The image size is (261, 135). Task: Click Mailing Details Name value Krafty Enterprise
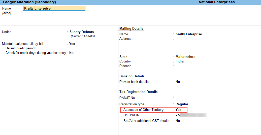click(x=189, y=34)
